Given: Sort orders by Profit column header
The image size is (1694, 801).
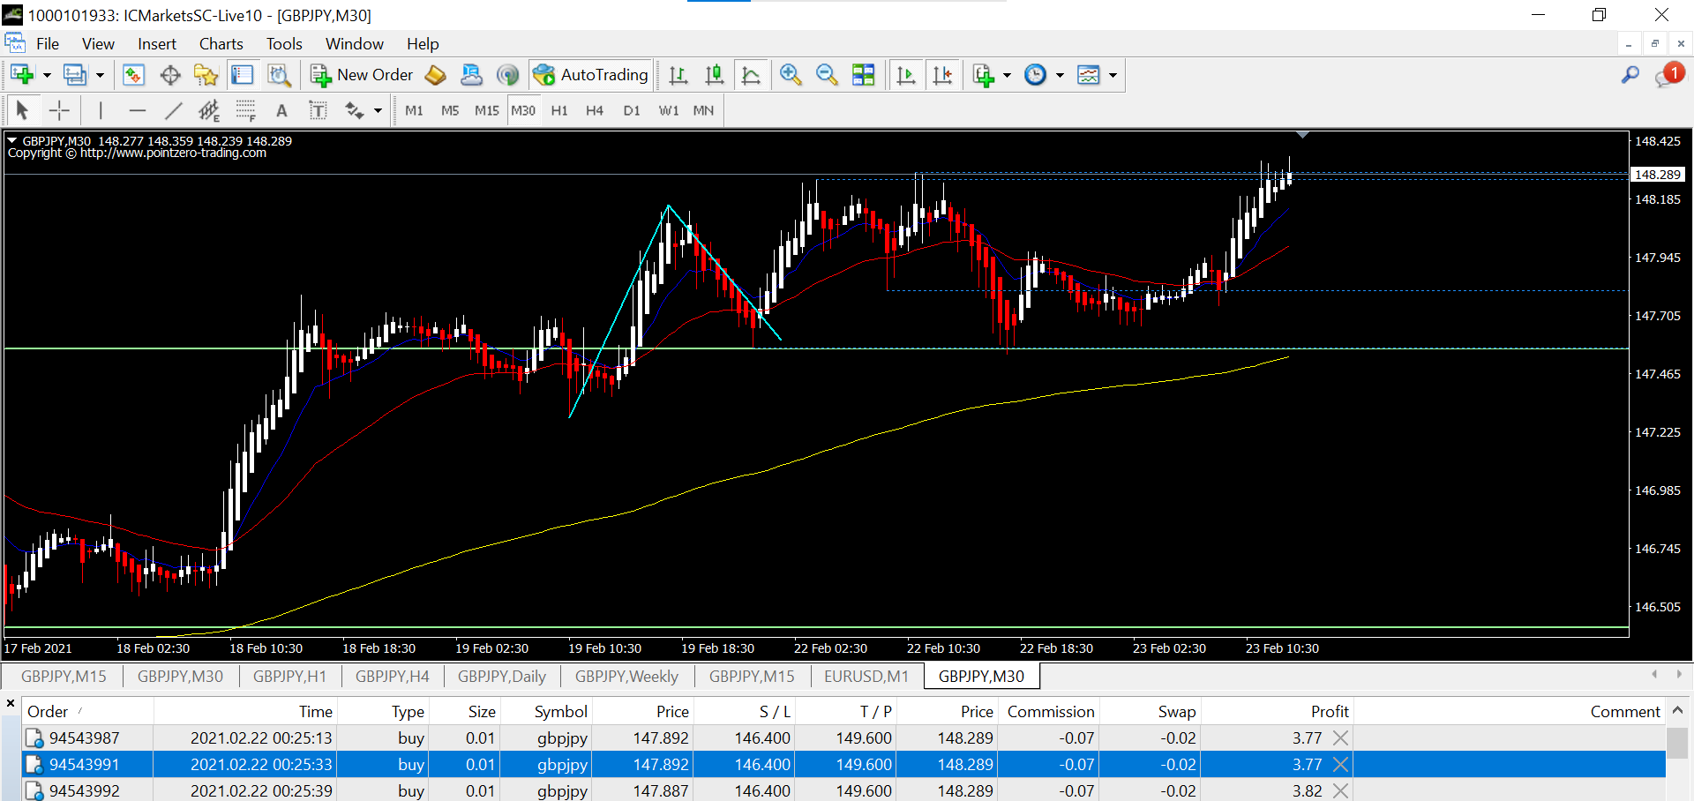Looking at the screenshot, I should click(1330, 712).
